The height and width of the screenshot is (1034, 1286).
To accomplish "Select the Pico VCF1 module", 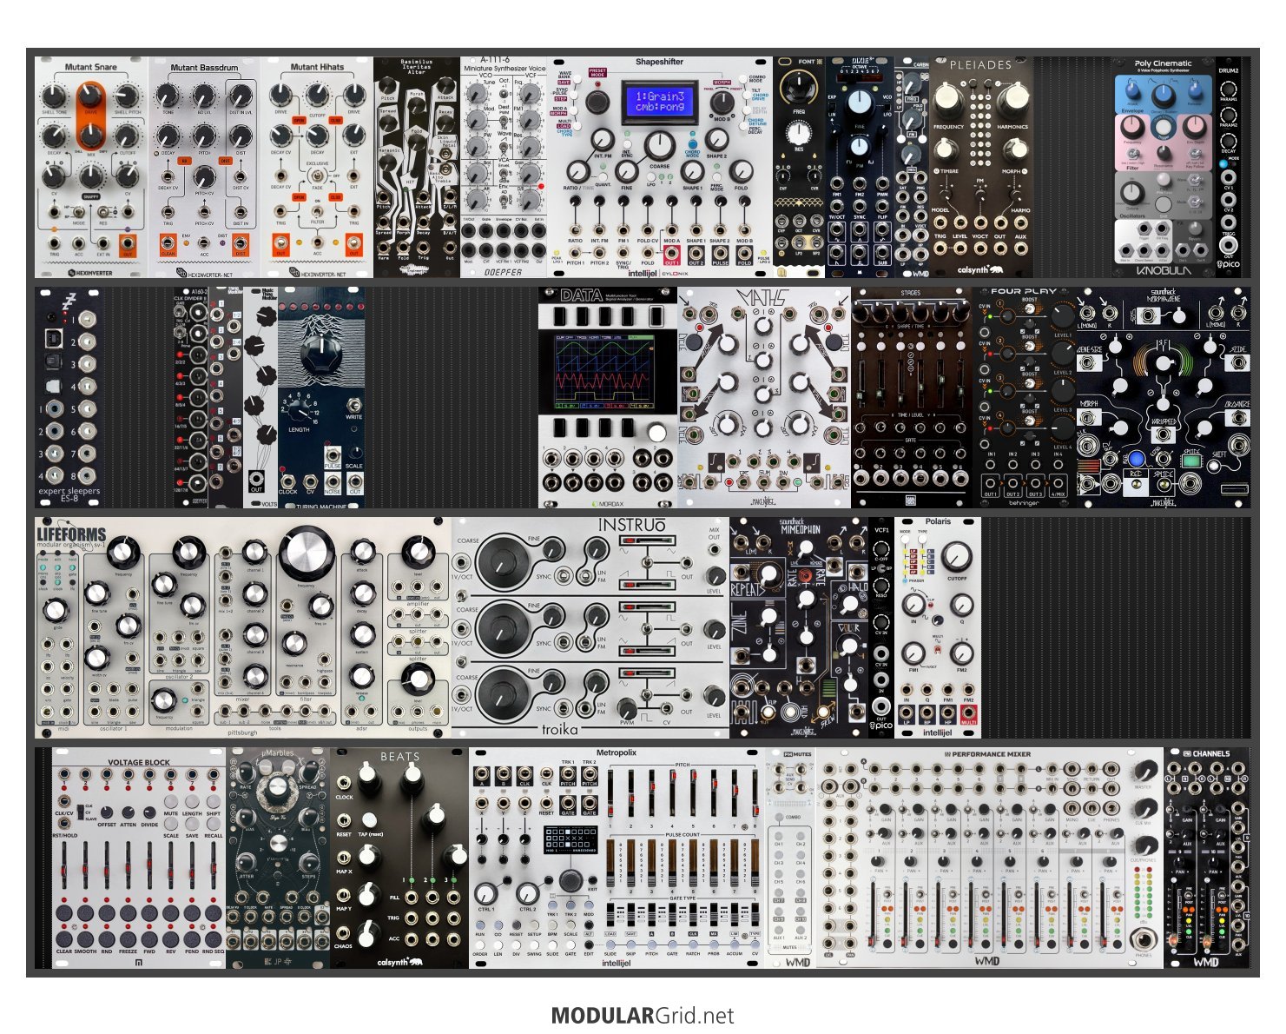I will (881, 627).
